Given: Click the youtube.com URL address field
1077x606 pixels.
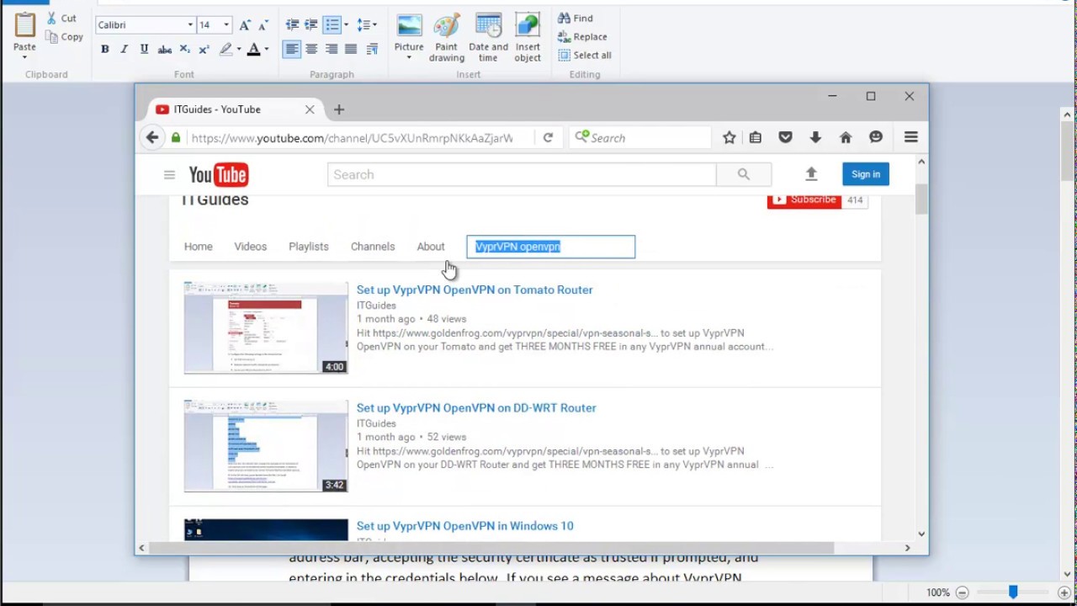Looking at the screenshot, I should (x=351, y=138).
